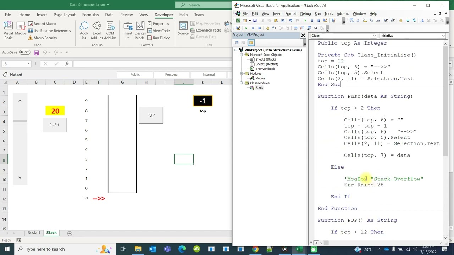This screenshot has width=454, height=255.
Task: Open the Excel File tab
Action: point(8,15)
